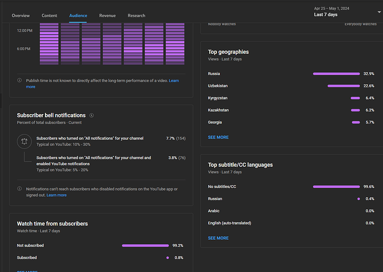The height and width of the screenshot is (272, 383).
Task: Click the 12:00 PM label on the heatmap
Action: coord(24,30)
